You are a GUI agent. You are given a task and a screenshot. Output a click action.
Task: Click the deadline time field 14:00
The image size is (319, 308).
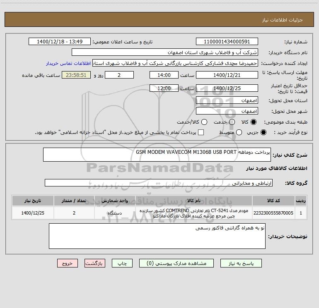164,75
